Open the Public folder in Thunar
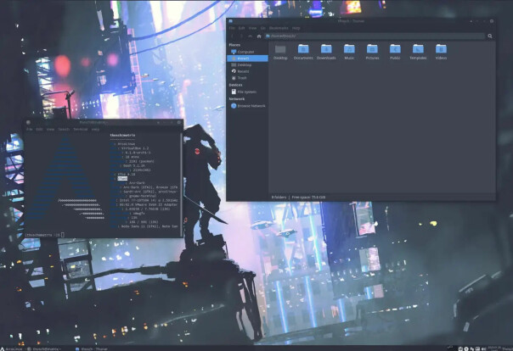Viewport: 513px width, 351px height. tap(395, 52)
